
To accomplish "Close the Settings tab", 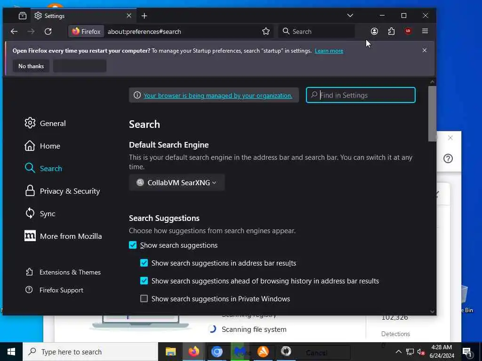I will coord(129,16).
